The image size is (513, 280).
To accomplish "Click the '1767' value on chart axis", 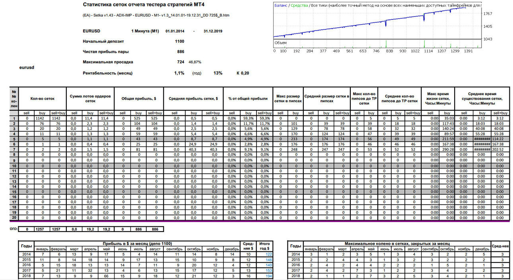I will [x=488, y=13].
